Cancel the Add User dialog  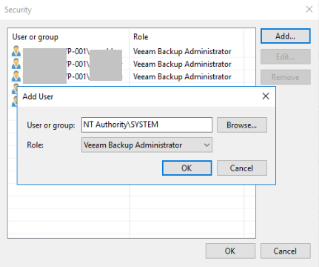pos(242,168)
